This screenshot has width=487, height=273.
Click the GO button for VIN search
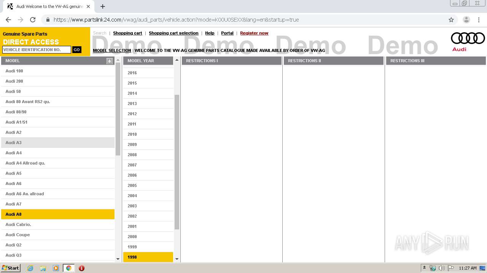click(x=77, y=50)
